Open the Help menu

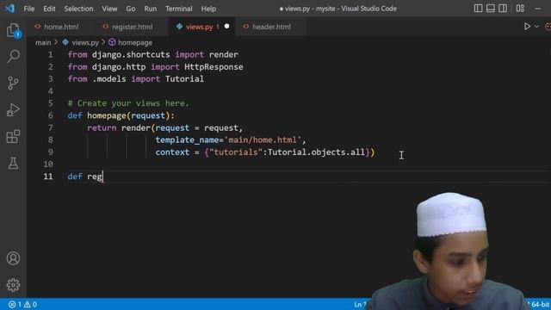(x=208, y=9)
